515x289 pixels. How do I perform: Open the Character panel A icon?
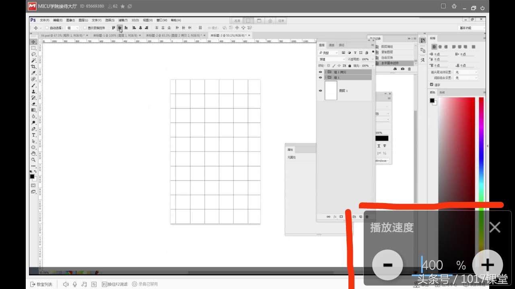pos(422,60)
